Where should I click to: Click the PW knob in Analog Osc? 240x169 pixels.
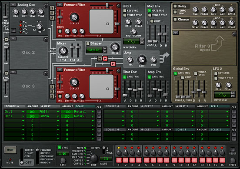[40, 27]
